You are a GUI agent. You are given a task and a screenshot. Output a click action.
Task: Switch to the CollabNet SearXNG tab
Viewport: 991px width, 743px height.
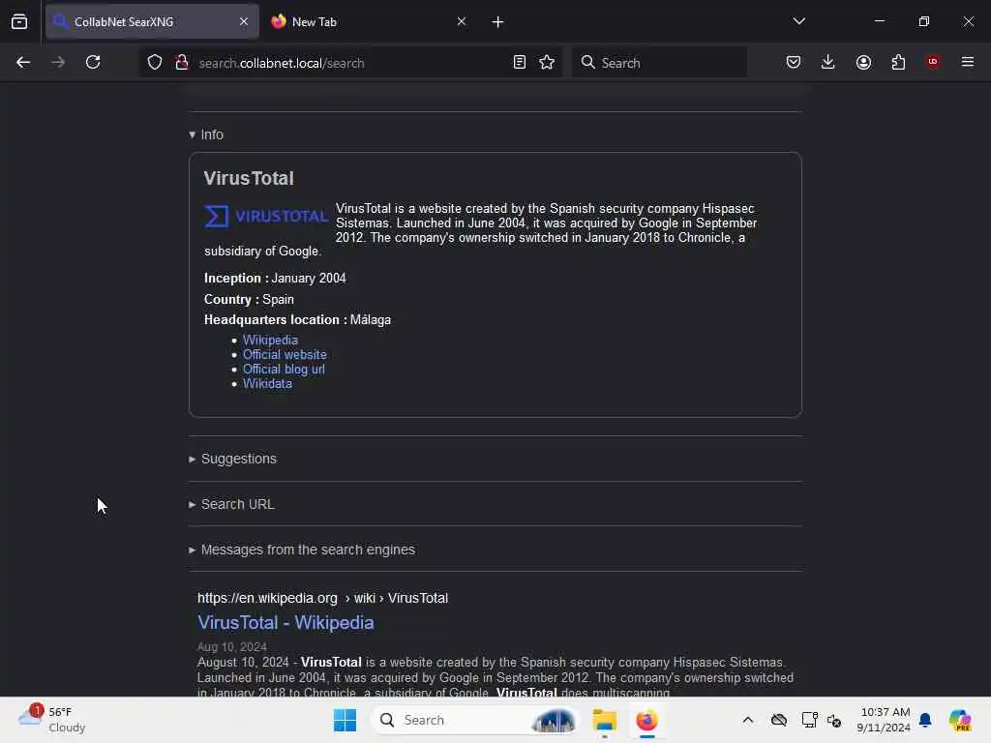[152, 21]
